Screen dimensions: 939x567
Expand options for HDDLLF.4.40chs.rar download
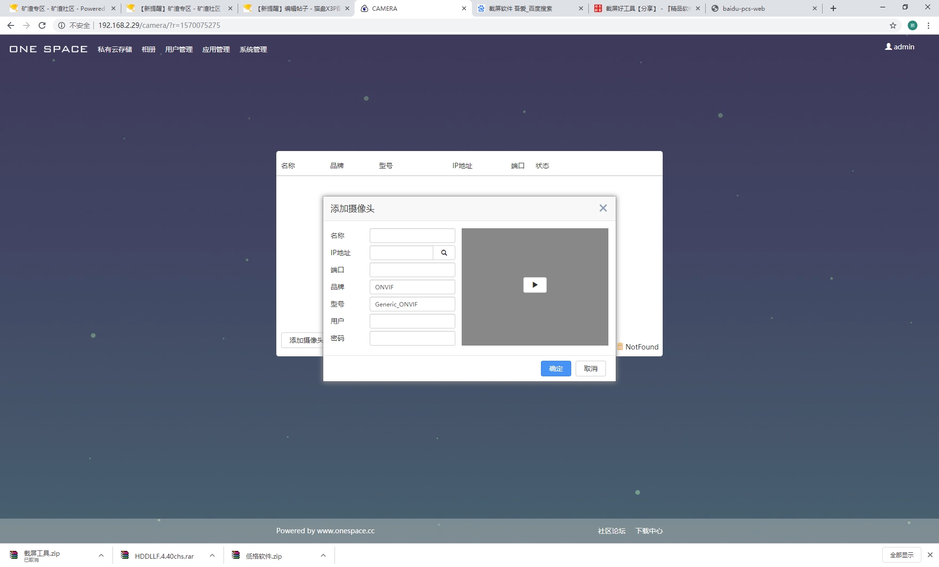[x=212, y=555]
